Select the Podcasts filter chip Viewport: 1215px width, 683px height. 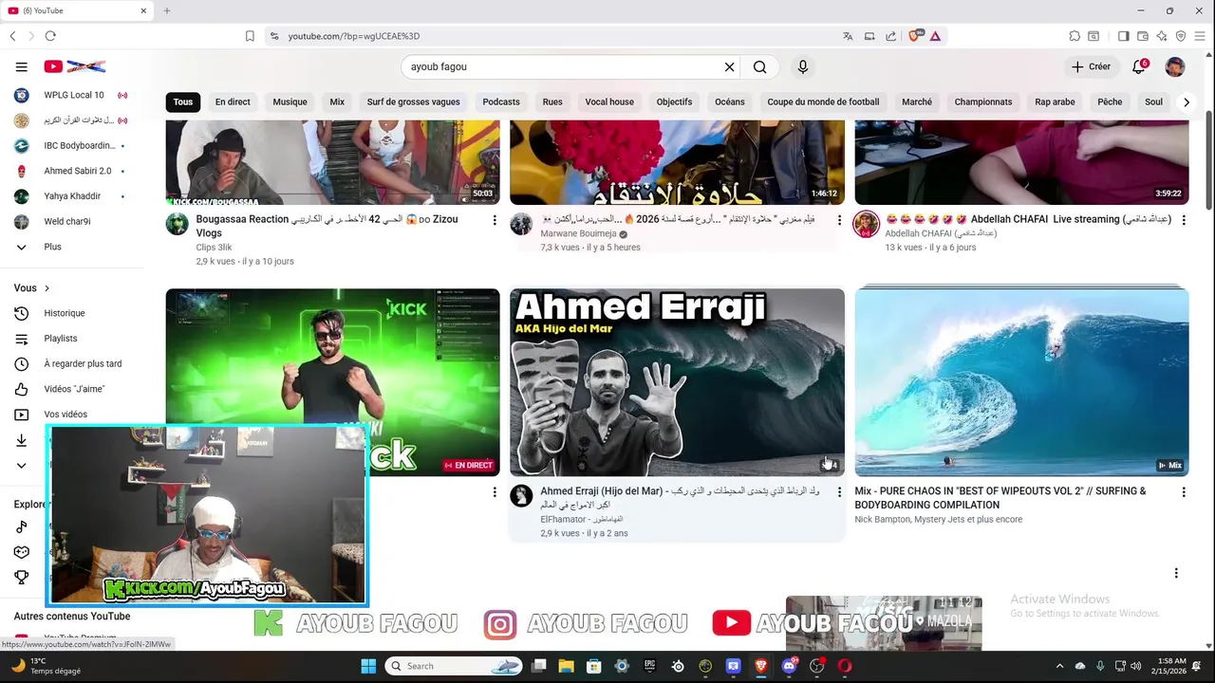click(501, 102)
